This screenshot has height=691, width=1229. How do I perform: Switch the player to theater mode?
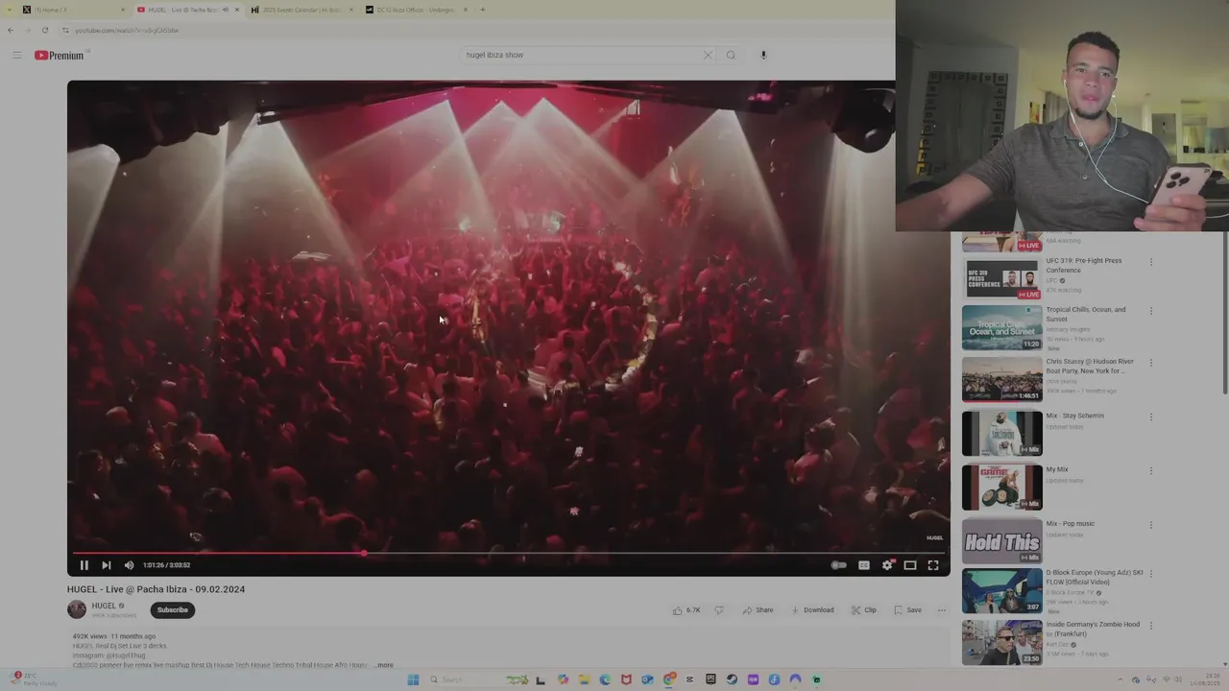coord(910,565)
